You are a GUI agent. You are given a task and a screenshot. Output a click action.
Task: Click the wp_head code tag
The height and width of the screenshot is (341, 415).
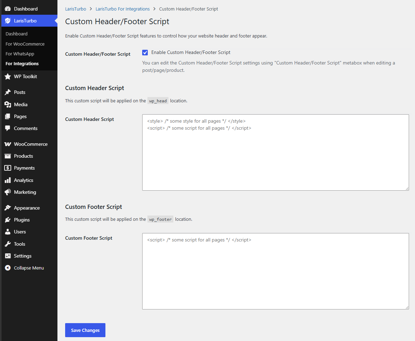click(158, 101)
